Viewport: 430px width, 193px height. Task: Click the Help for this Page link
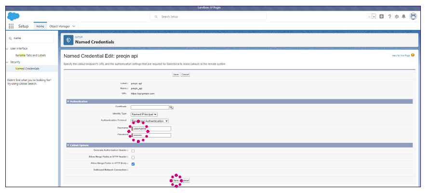pos(401,56)
